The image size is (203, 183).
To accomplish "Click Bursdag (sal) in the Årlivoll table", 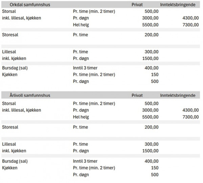I will tap(15, 161).
